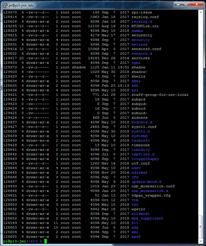This screenshot has height=246, width=206.
Task: Click the skel directory name
Action: tap(136, 81)
